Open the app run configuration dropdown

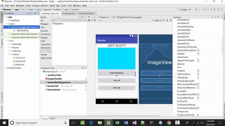(x=184, y=9)
